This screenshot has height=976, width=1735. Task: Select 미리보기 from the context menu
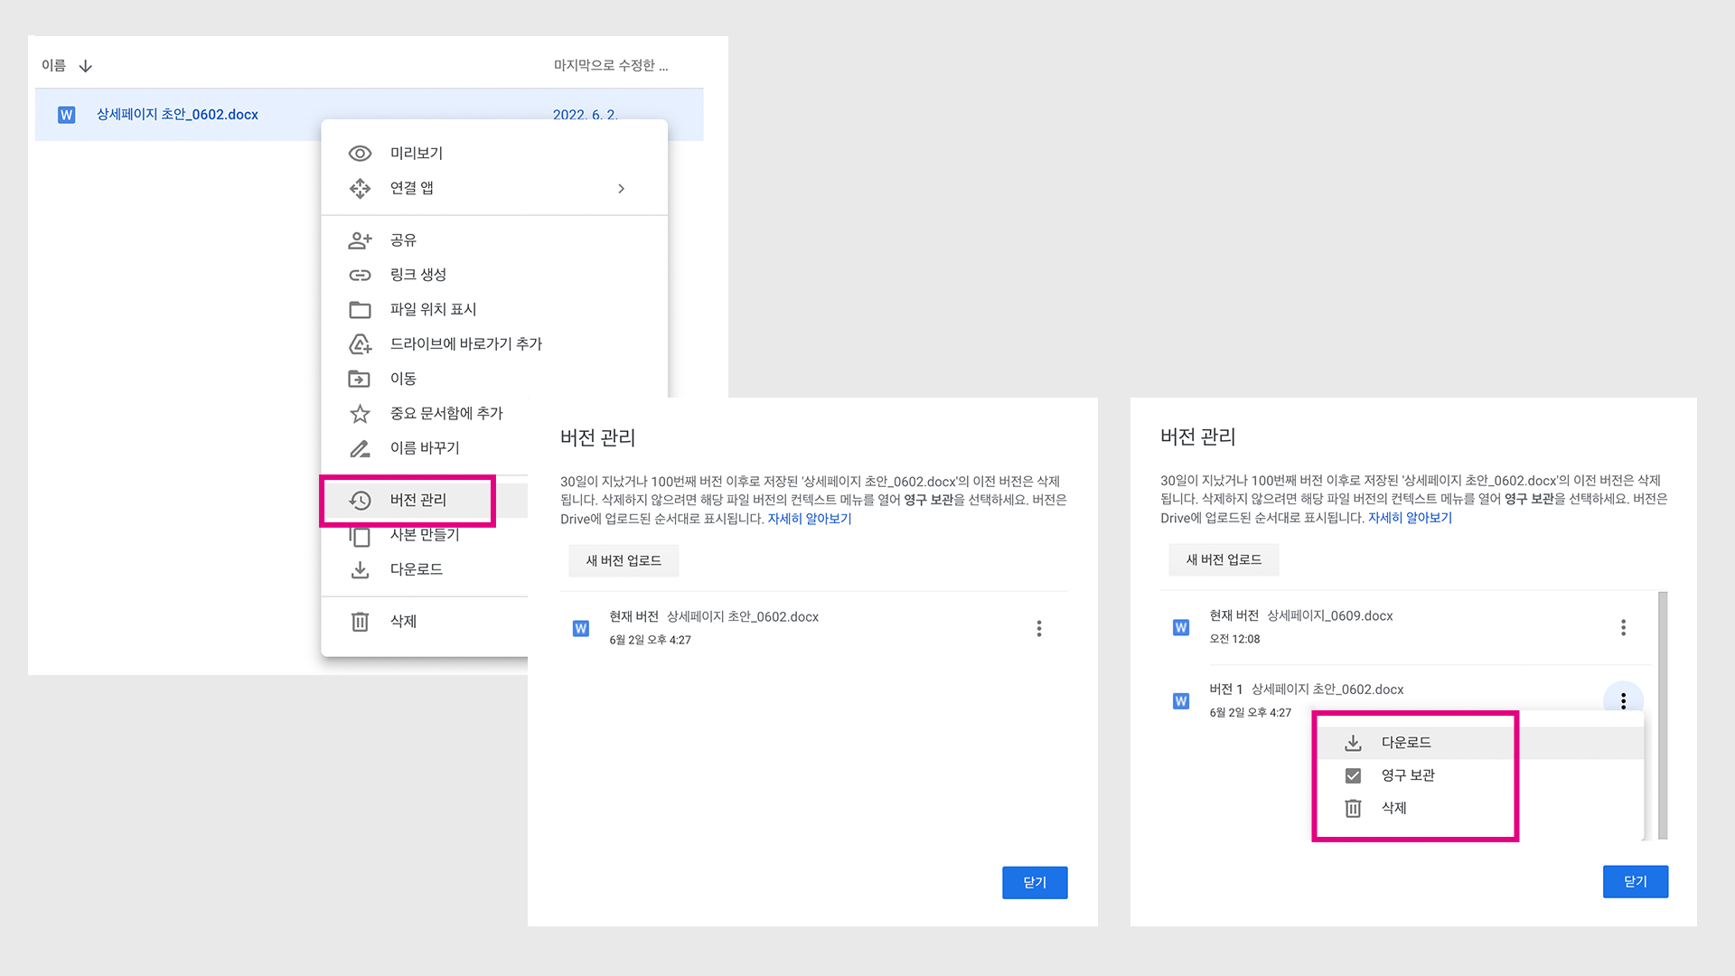tap(416, 153)
